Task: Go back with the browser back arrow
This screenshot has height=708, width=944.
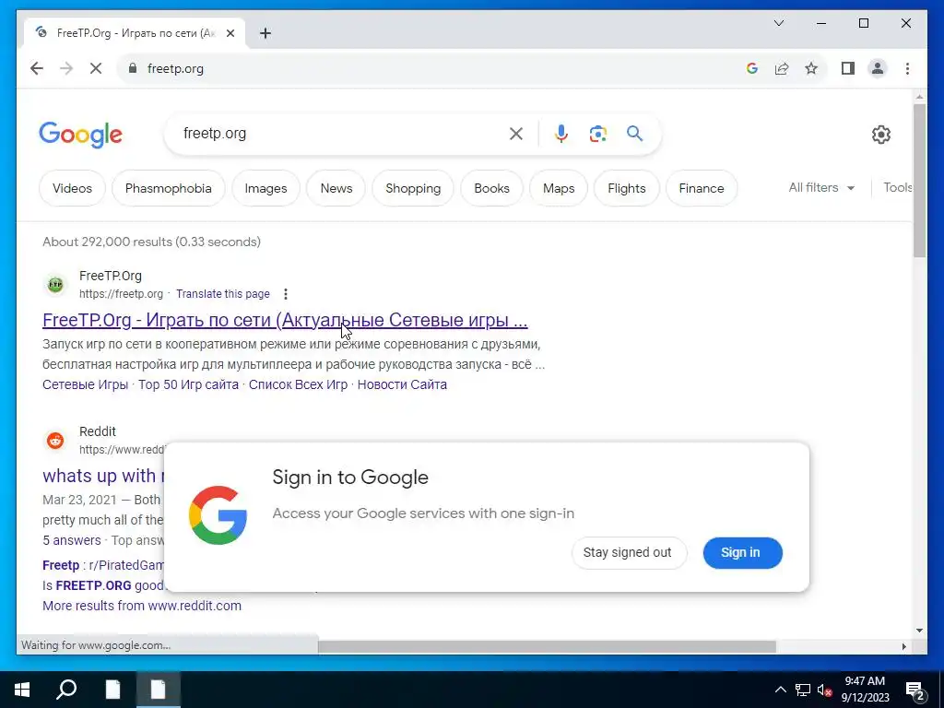Action: pos(37,68)
